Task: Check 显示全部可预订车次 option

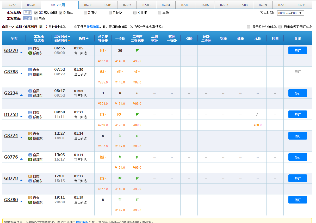Action: [x=280, y=27]
